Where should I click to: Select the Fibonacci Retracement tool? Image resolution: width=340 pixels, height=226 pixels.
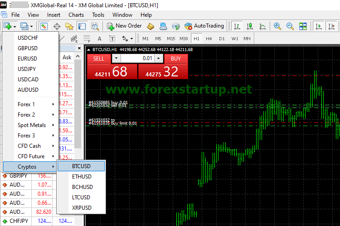87,39
